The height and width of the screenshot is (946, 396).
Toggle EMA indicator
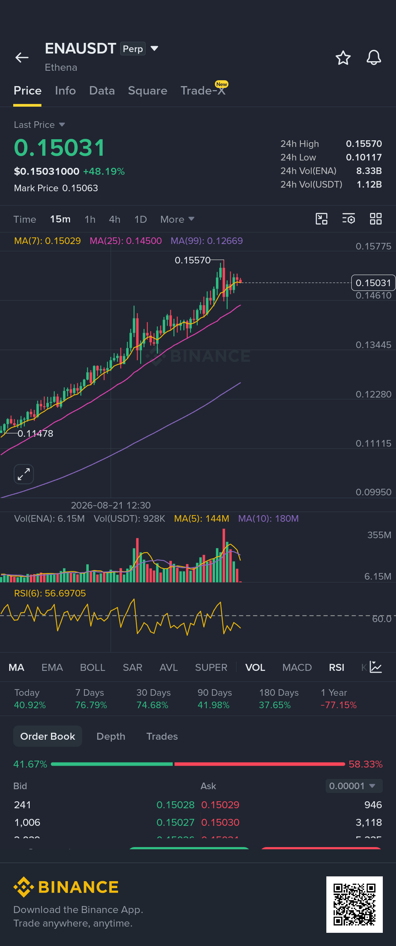click(x=52, y=667)
